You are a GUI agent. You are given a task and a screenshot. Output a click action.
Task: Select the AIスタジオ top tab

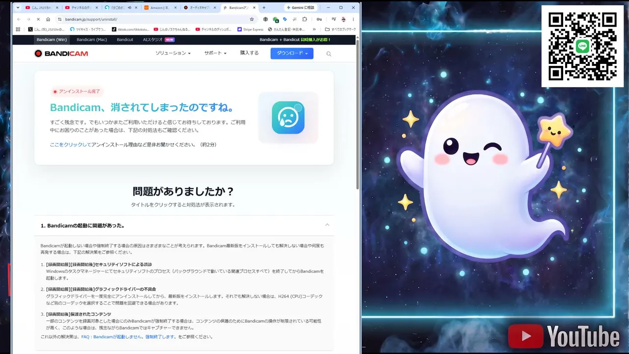[x=158, y=39]
